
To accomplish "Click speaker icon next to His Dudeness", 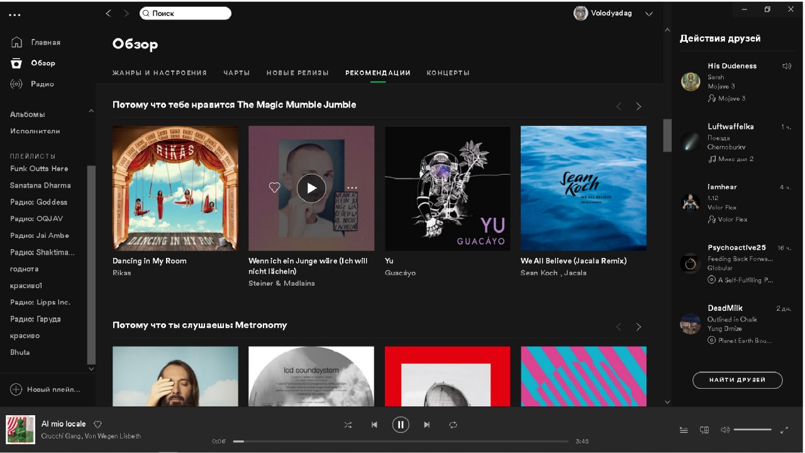I will coord(786,66).
